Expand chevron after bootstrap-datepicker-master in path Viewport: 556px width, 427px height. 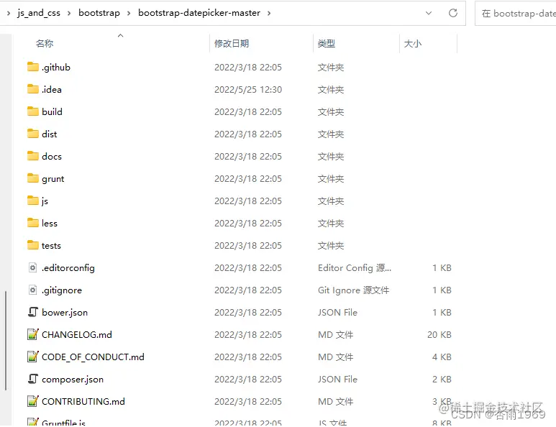point(269,13)
